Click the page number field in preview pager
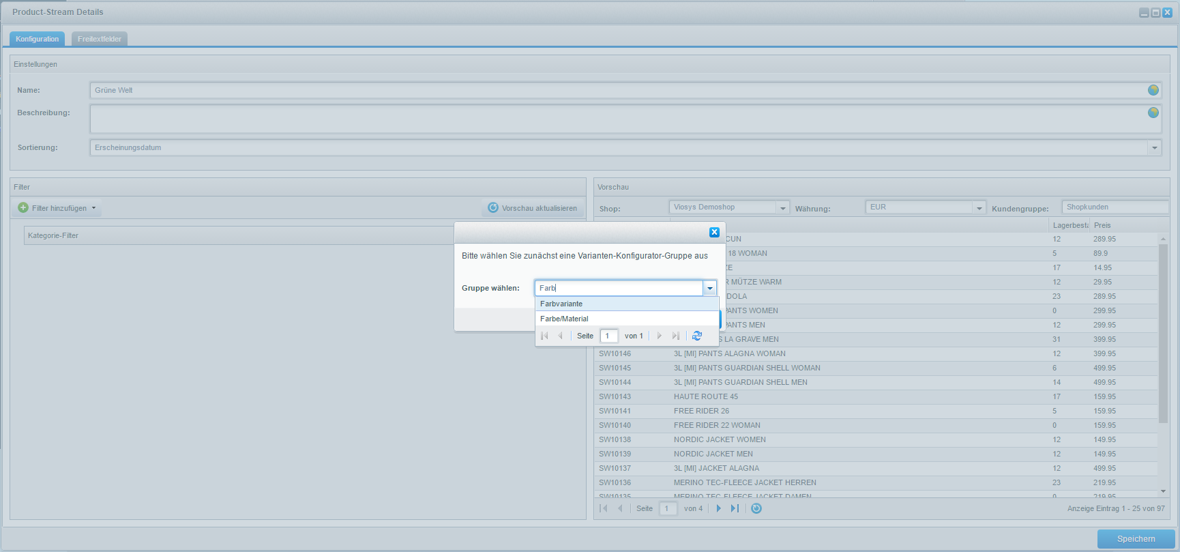Viewport: 1180px width, 552px height. coord(668,508)
